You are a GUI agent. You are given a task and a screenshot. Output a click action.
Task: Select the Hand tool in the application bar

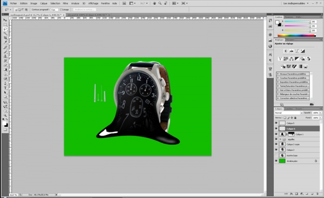154,3
